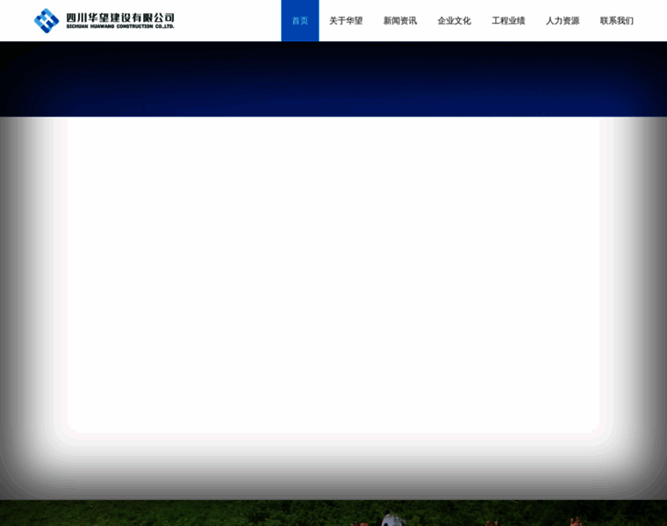Open 工程业绩 projects page
This screenshot has width=667, height=526.
click(508, 21)
